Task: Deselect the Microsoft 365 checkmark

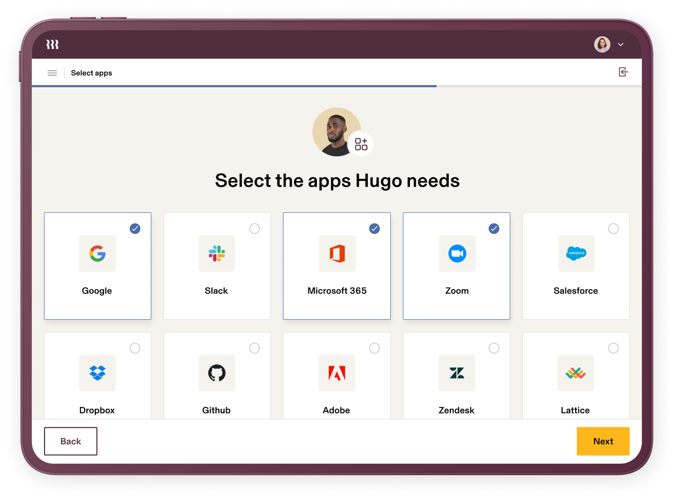Action: 374,228
